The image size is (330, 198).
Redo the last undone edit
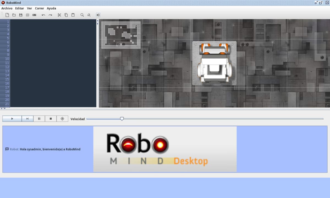[50, 15]
